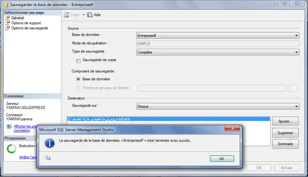Image resolution: width=308 pixels, height=177 pixels.
Task: Open the Options de sauvegarde page
Action: (29, 28)
